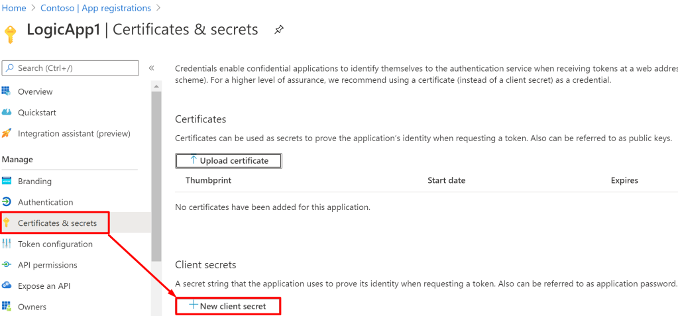Click the Expires column header

624,180
